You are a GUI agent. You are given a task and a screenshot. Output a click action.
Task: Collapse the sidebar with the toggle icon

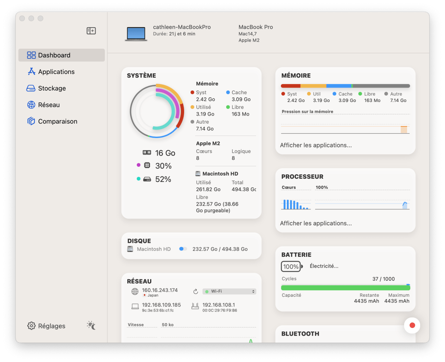(x=91, y=31)
